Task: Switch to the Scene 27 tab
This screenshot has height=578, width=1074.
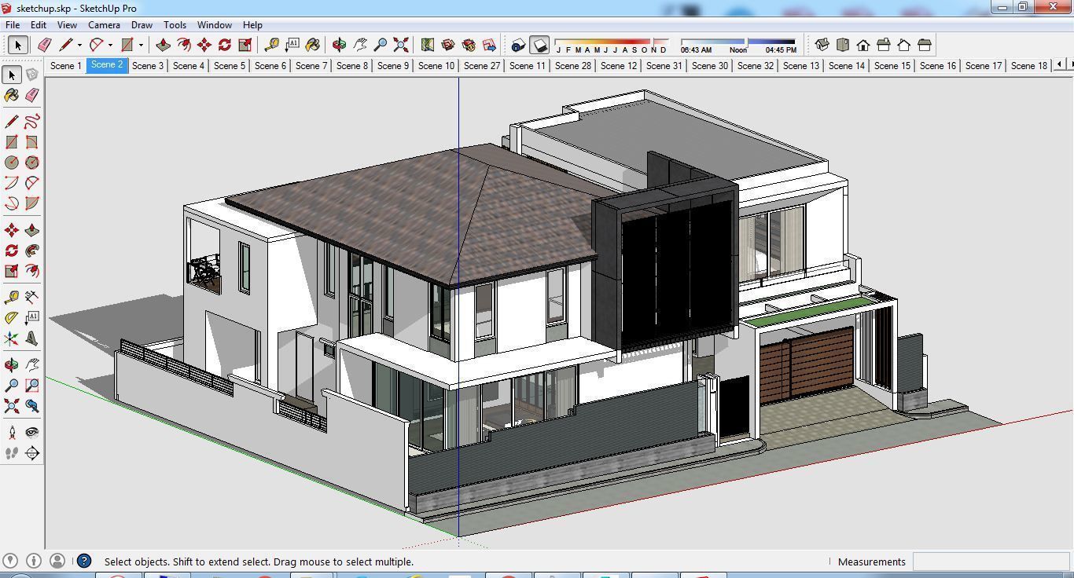Action: coord(482,65)
